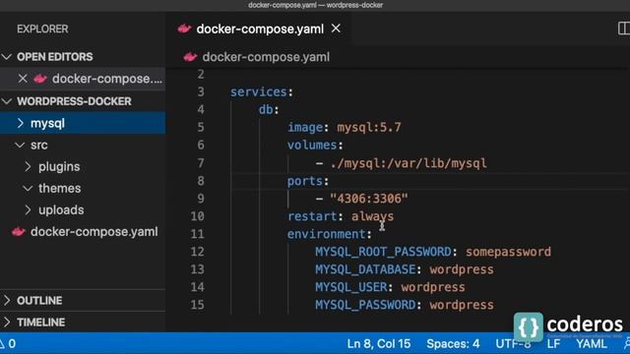Viewport: 630px width, 354px height.
Task: Change indentation via Spaces: 4
Action: pos(453,343)
